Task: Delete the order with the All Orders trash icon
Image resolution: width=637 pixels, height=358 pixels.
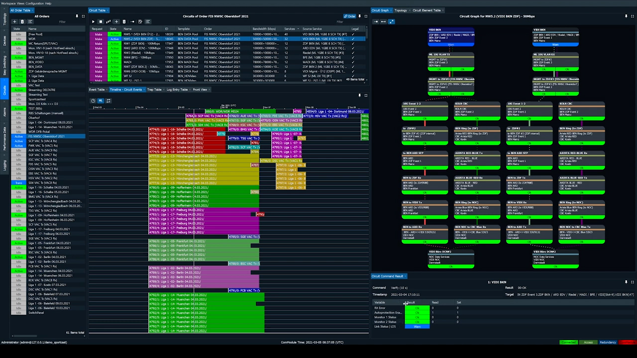Action: click(x=22, y=22)
